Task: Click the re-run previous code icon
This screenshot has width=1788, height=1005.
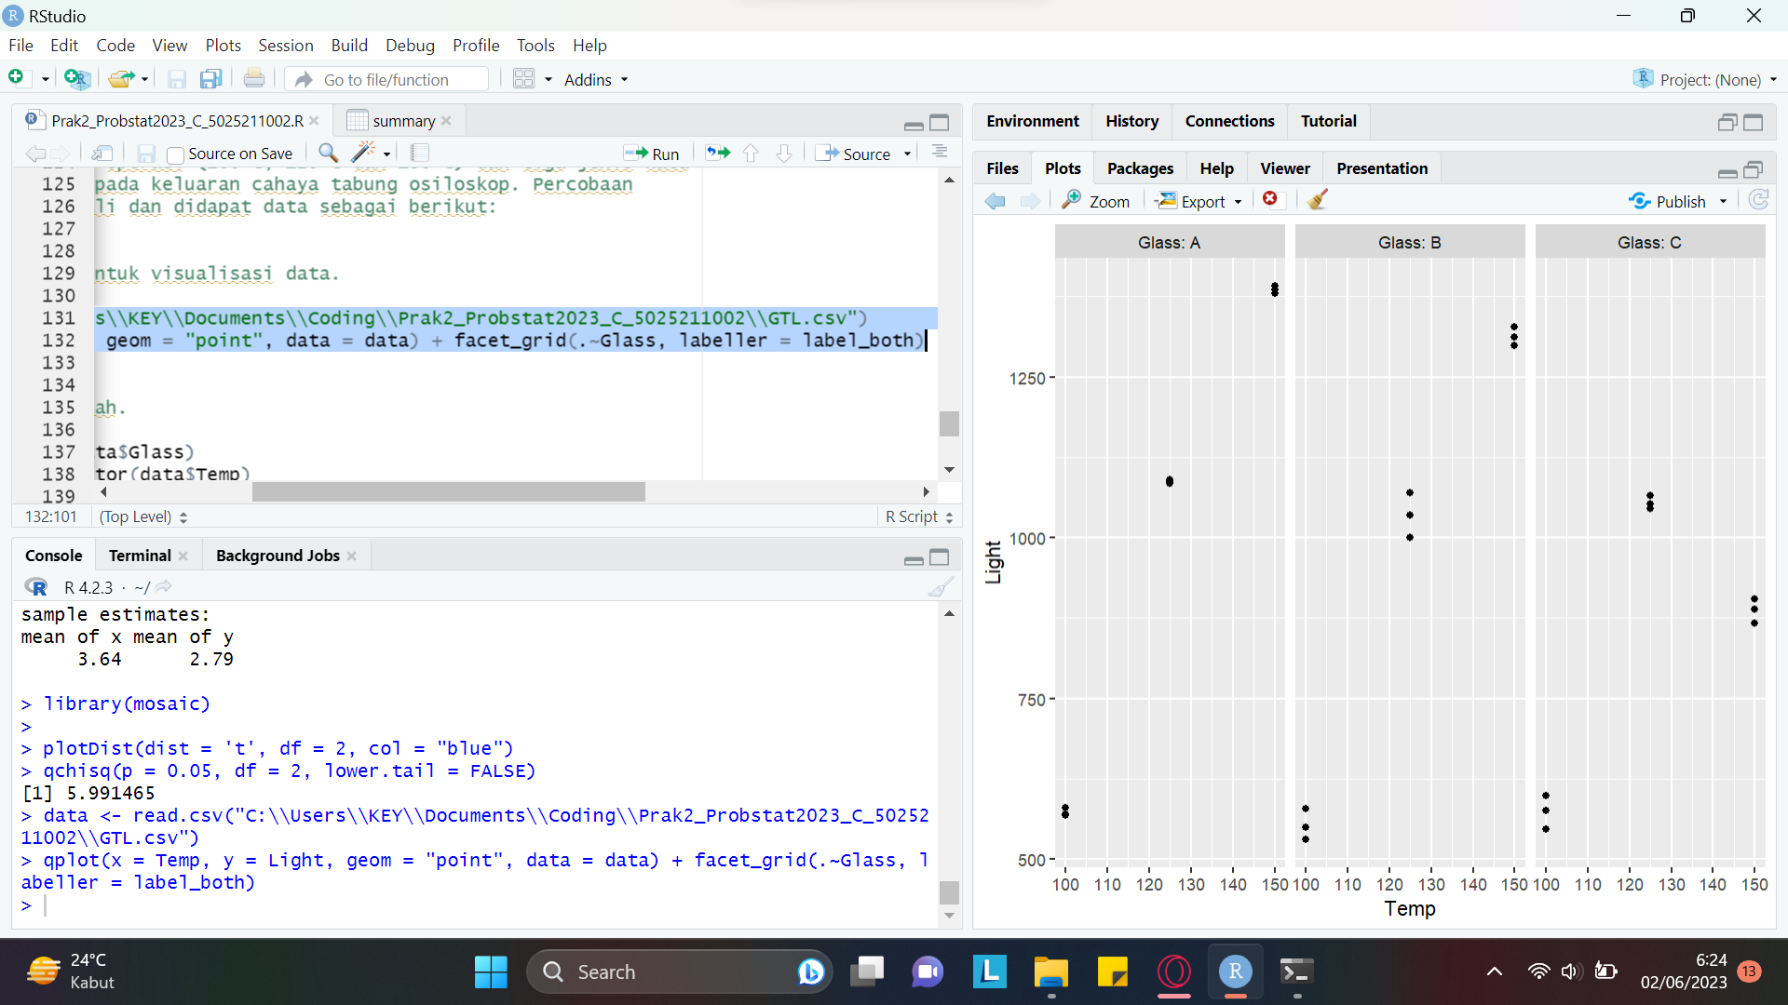Action: click(717, 153)
